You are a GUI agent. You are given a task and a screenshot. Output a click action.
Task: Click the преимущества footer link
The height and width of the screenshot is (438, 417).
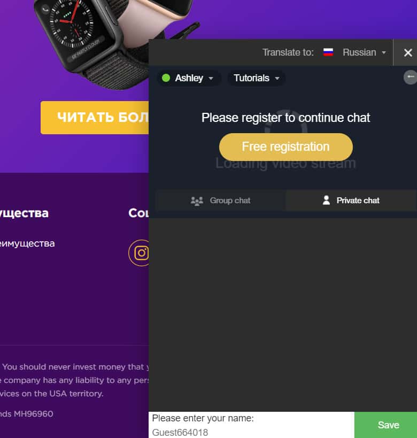point(27,243)
